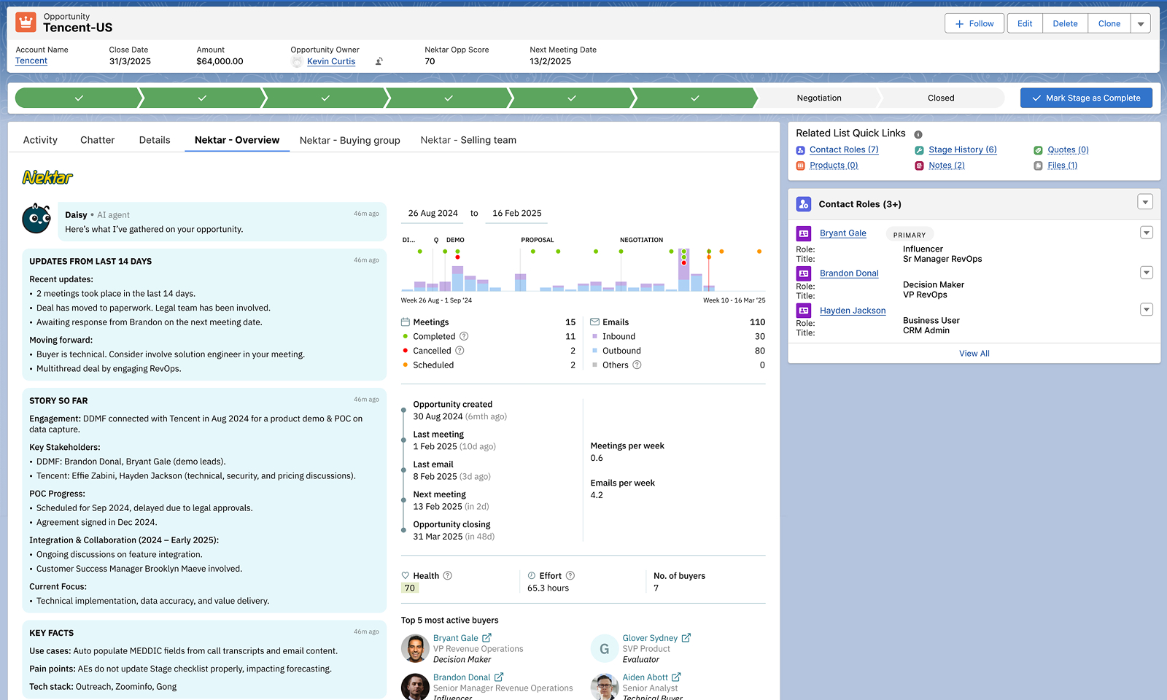
Task: Click the Delete button
Action: coord(1065,24)
